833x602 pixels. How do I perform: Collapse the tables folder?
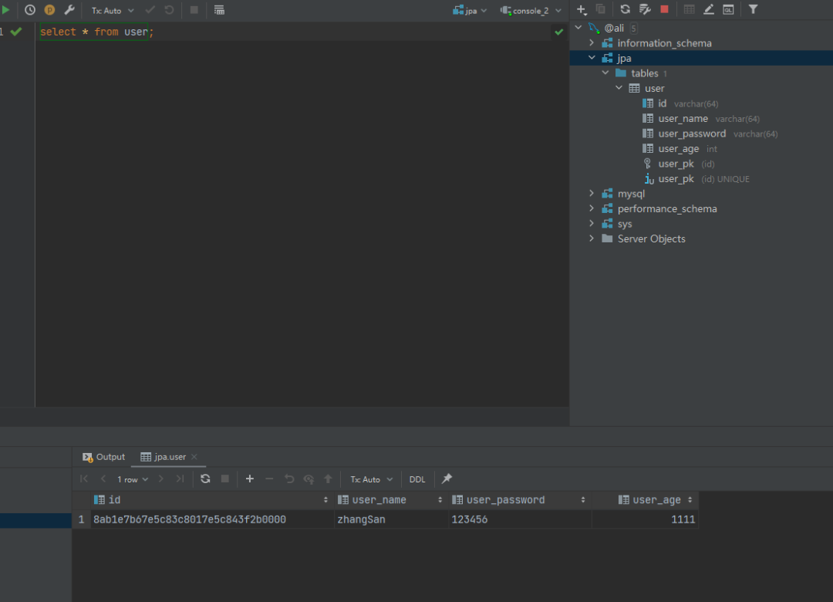pyautogui.click(x=605, y=73)
